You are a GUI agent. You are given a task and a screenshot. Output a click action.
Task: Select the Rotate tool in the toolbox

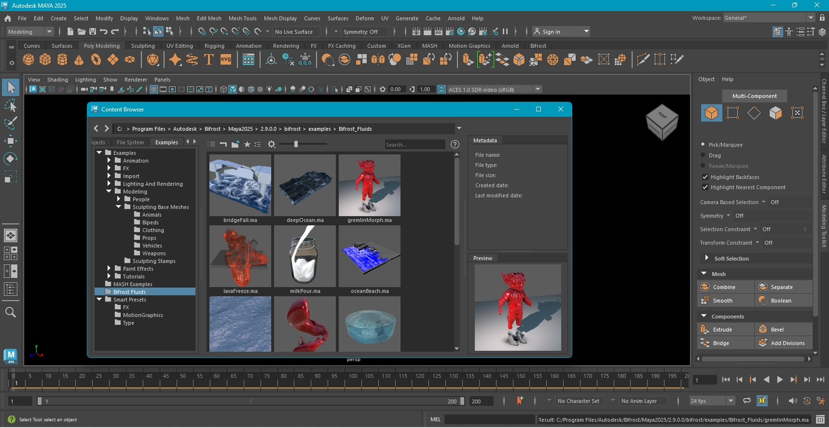(x=11, y=159)
